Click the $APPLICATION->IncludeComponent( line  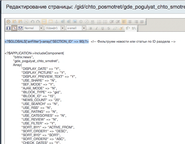pyautogui.click(x=34, y=53)
